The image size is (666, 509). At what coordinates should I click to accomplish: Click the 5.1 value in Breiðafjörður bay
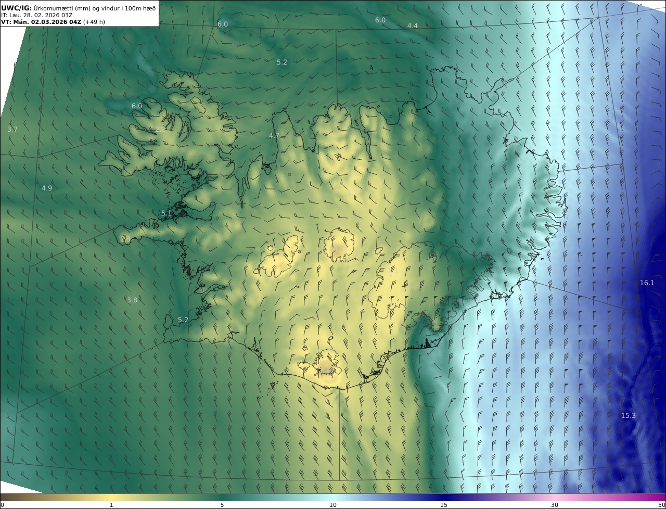[166, 213]
